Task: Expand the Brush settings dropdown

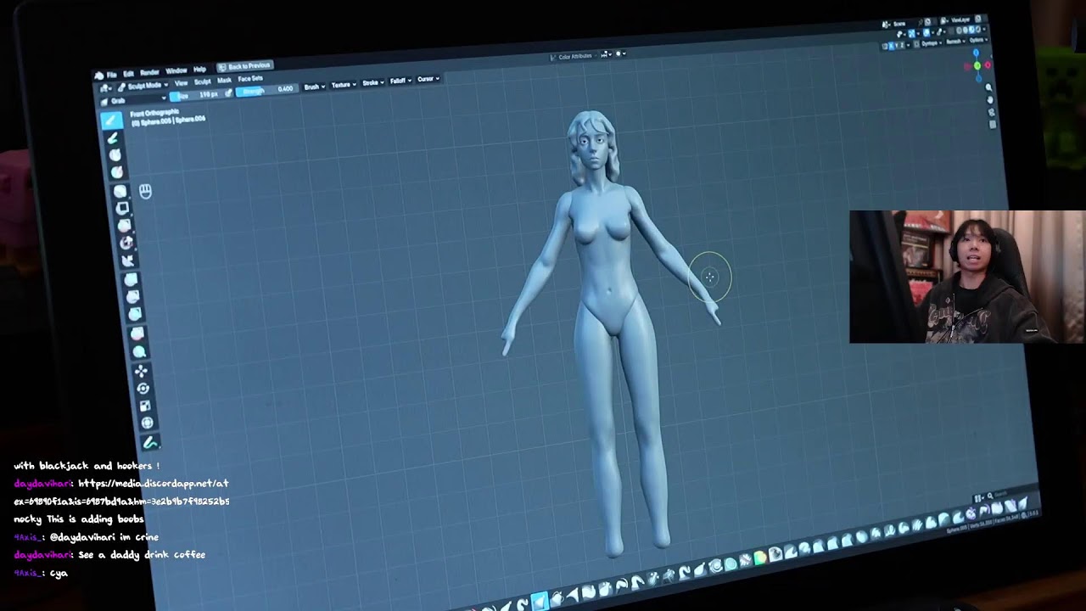Action: [315, 87]
